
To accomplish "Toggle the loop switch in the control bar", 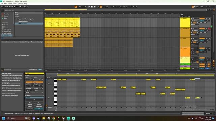I will [124, 7].
